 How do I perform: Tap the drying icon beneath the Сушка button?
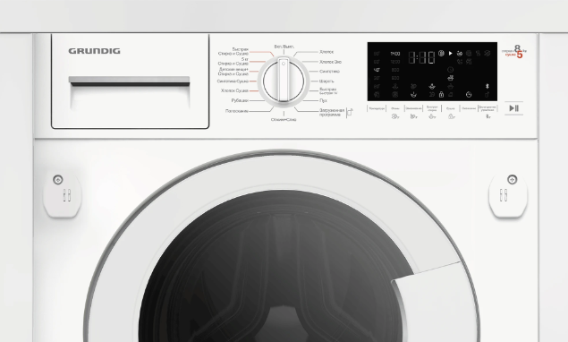pos(451,116)
